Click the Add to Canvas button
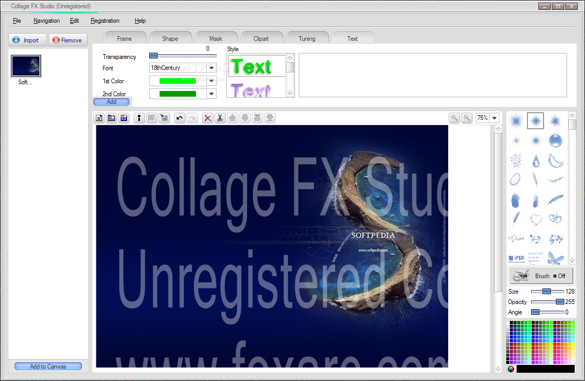The image size is (585, 381). coord(48,367)
